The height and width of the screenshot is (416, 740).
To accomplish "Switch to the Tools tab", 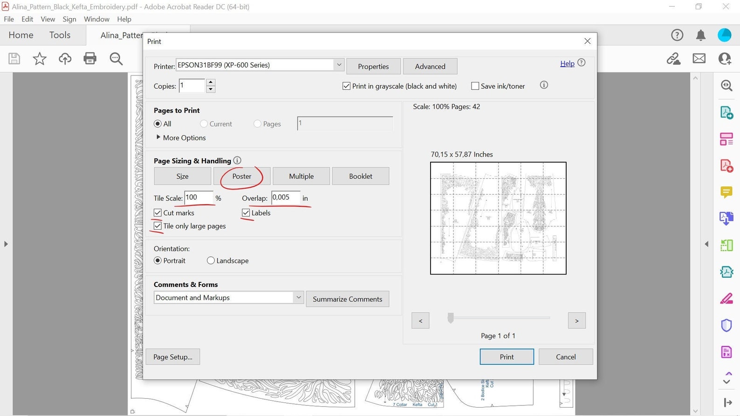I will (60, 35).
